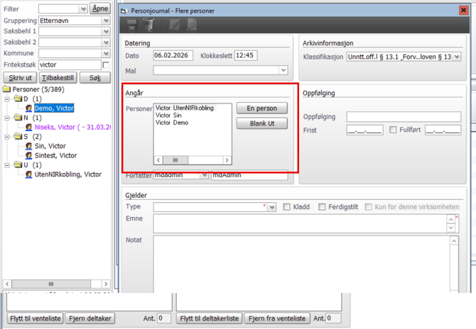The height and width of the screenshot is (329, 476).
Task: Expand the Klassifikasjon dropdown
Action: [x=457, y=56]
